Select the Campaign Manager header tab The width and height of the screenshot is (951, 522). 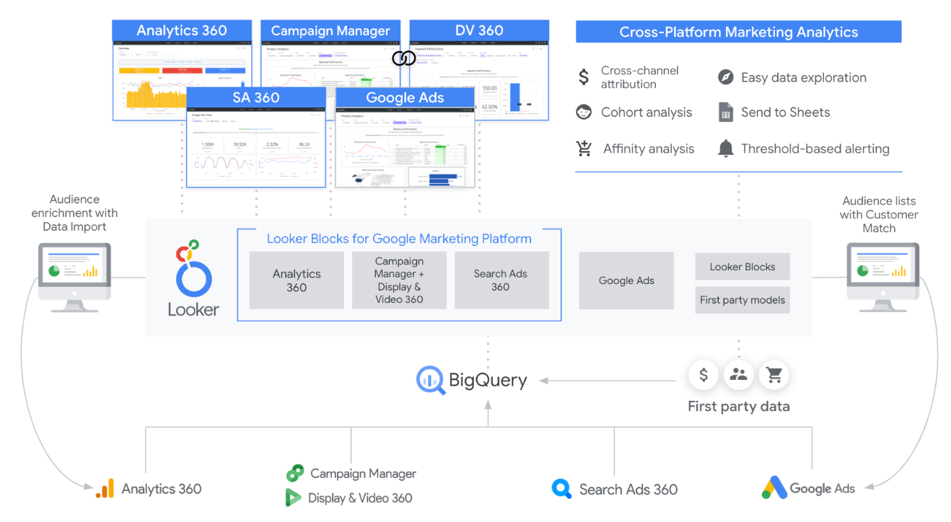[330, 30]
